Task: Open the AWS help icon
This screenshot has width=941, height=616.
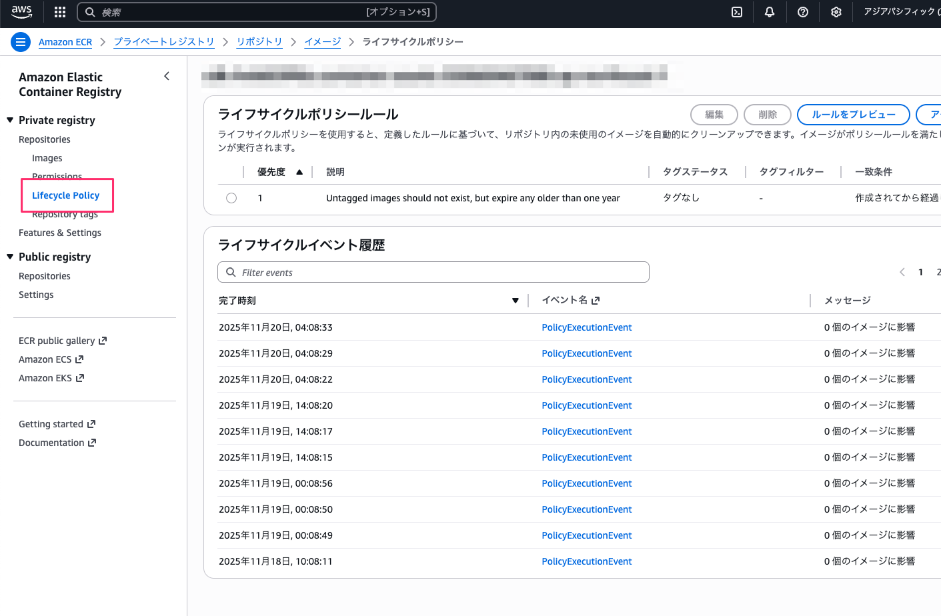Action: tap(802, 12)
